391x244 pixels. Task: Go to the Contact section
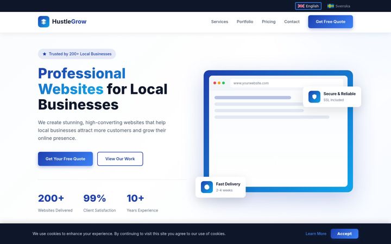(292, 22)
